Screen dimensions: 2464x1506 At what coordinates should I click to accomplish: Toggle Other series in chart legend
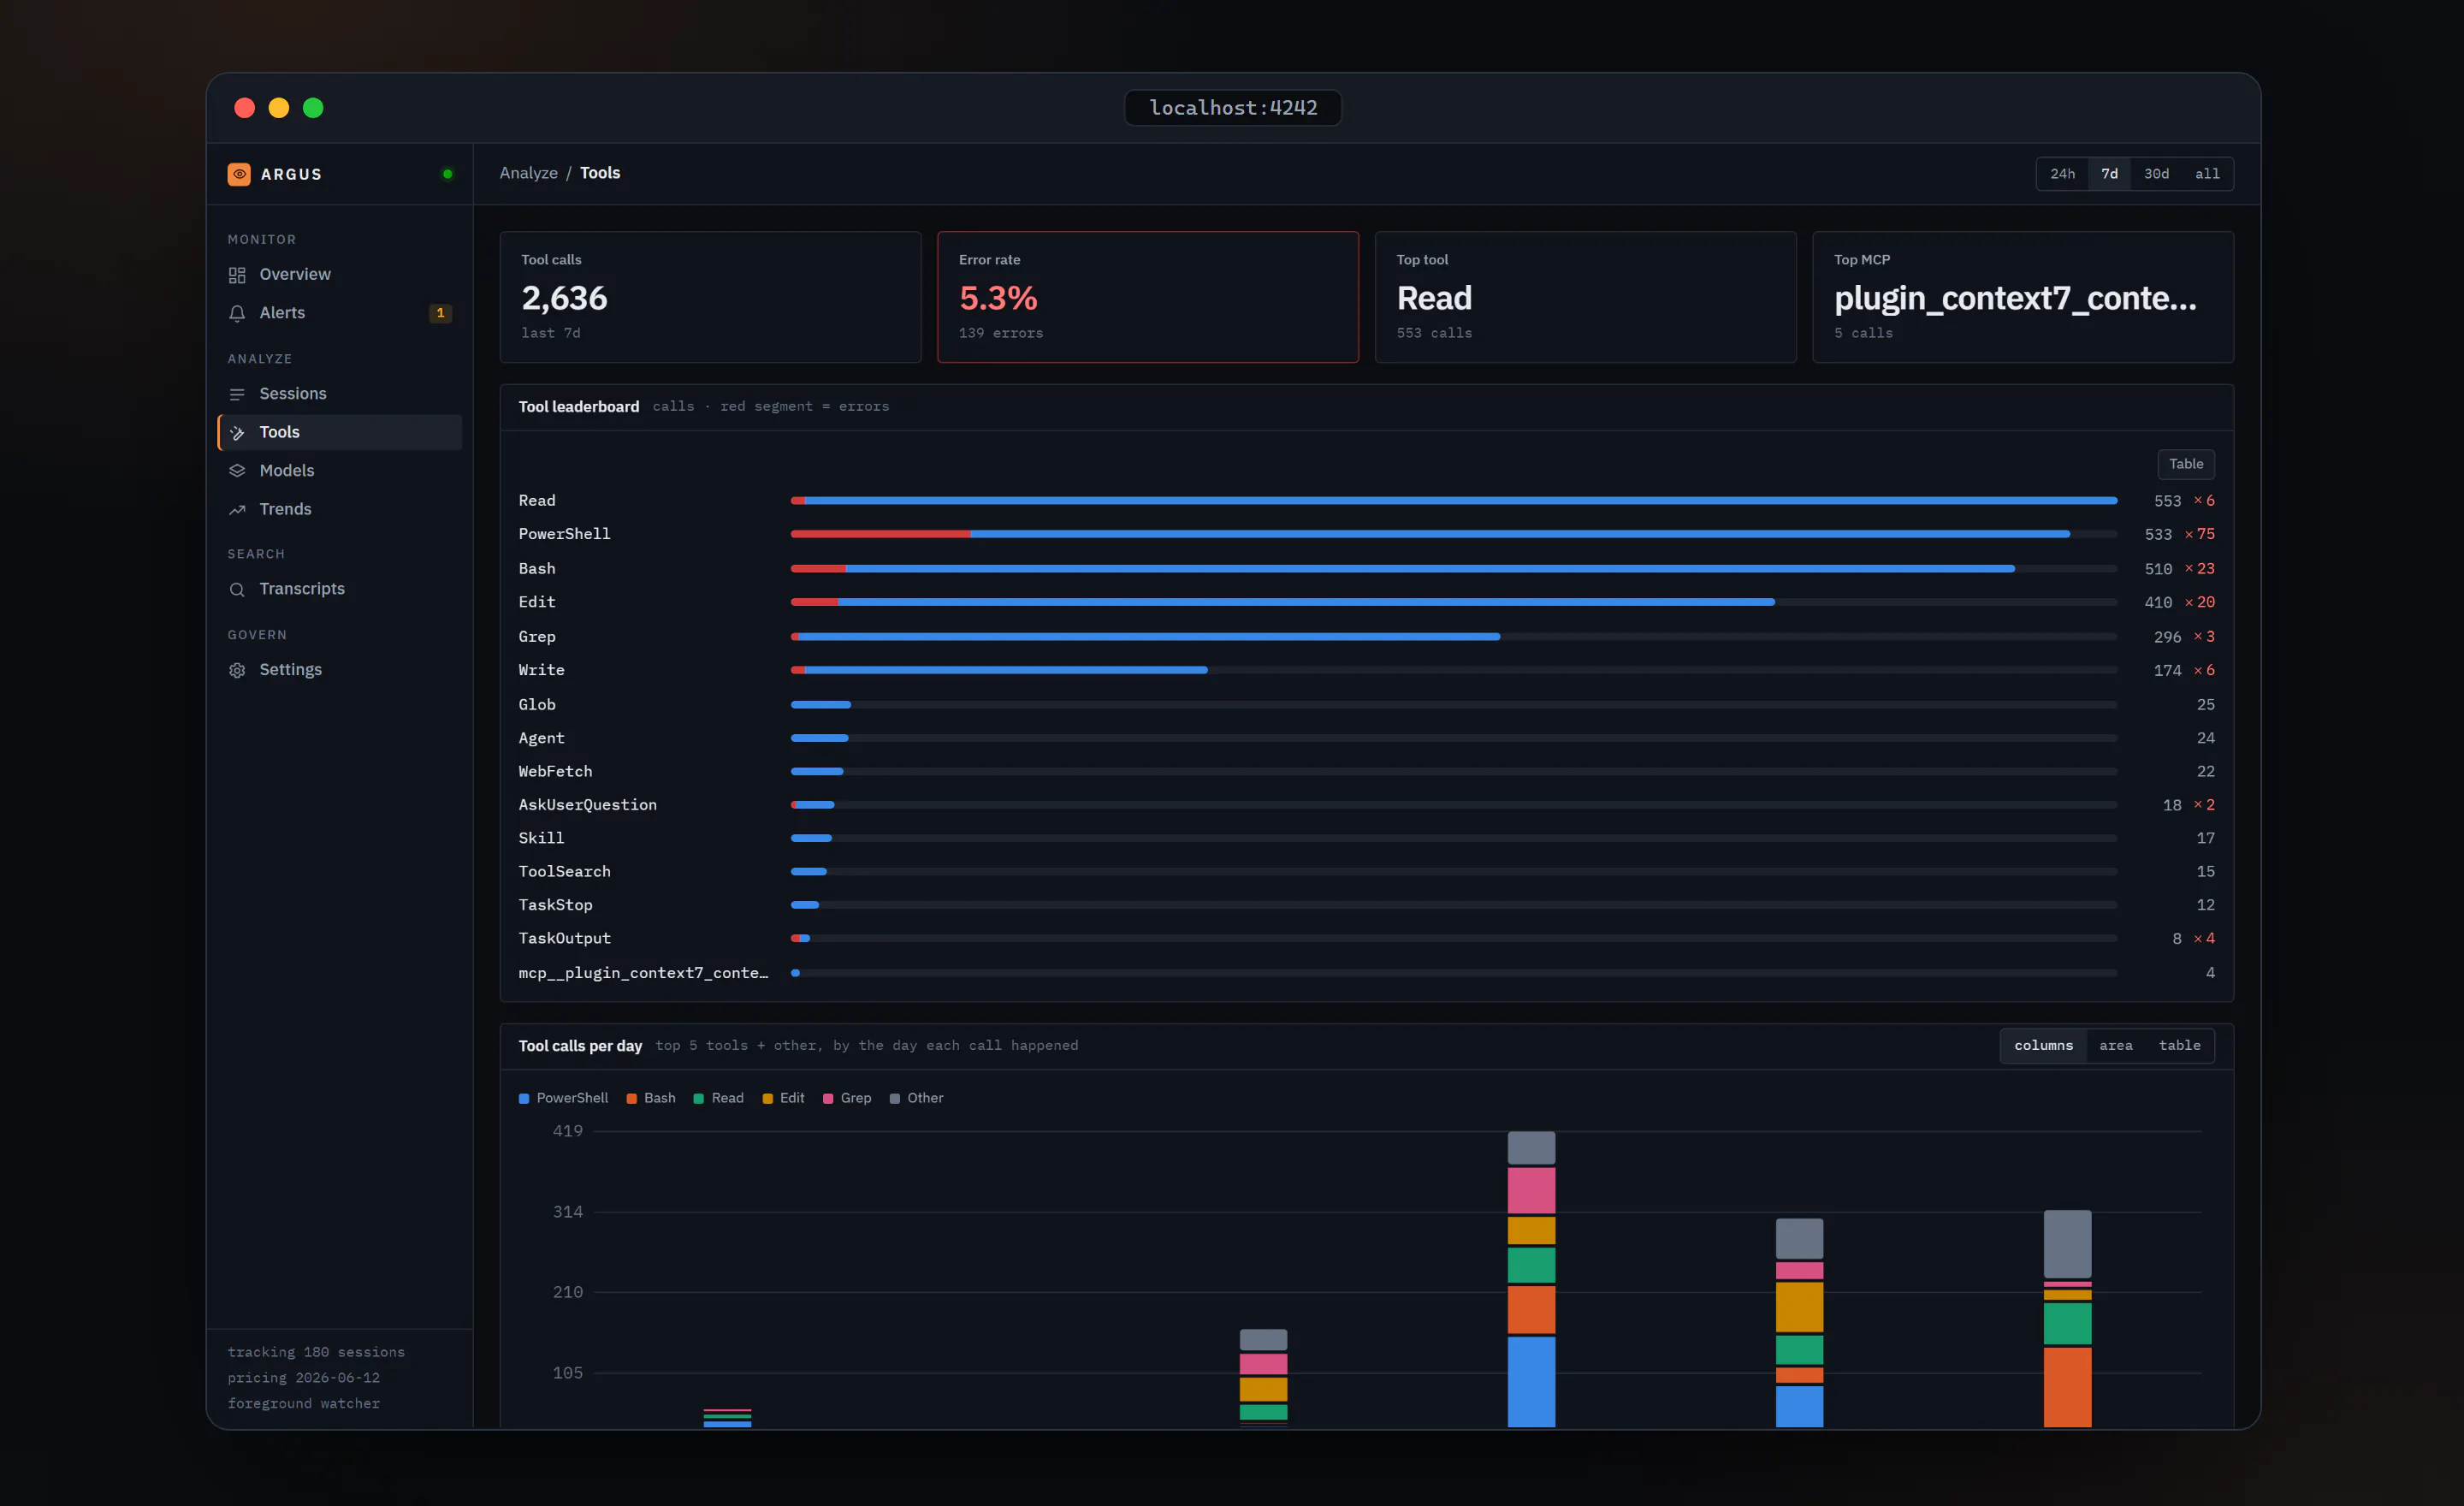pos(916,1098)
